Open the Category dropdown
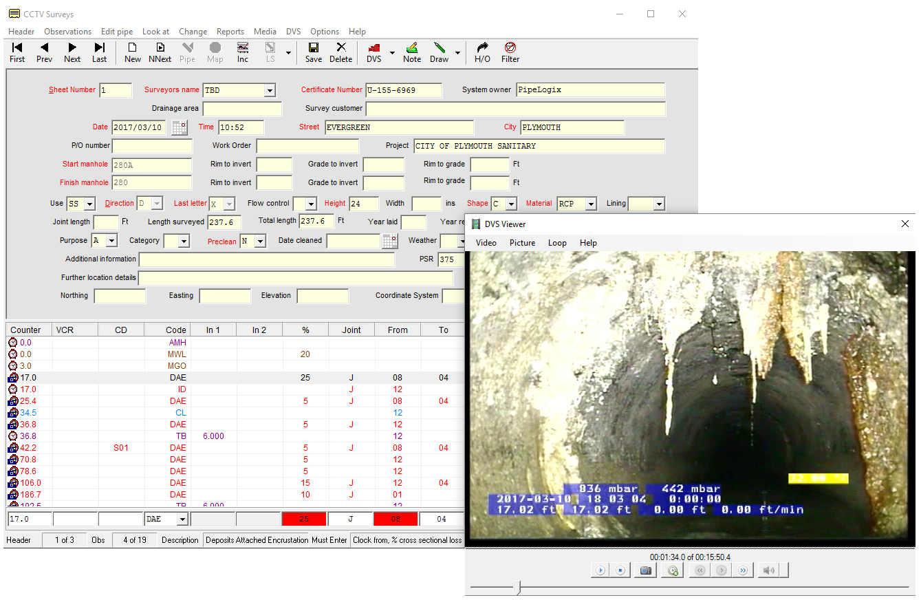The height and width of the screenshot is (600, 921). 184,241
